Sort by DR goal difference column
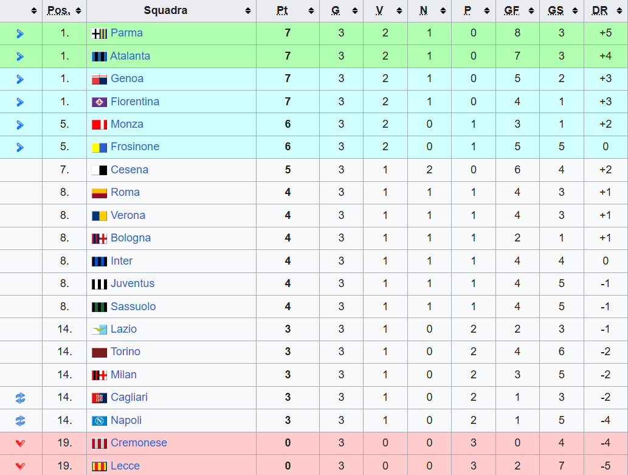The image size is (628, 475). [619, 11]
